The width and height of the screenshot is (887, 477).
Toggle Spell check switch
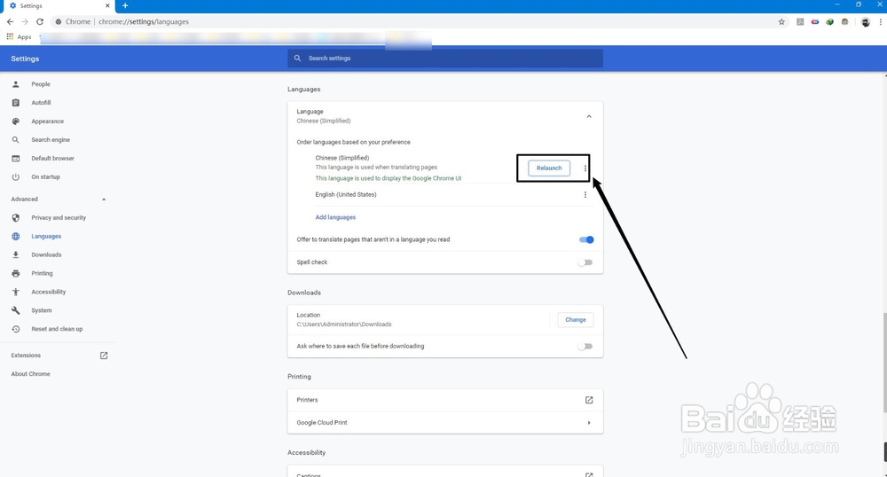tap(585, 262)
